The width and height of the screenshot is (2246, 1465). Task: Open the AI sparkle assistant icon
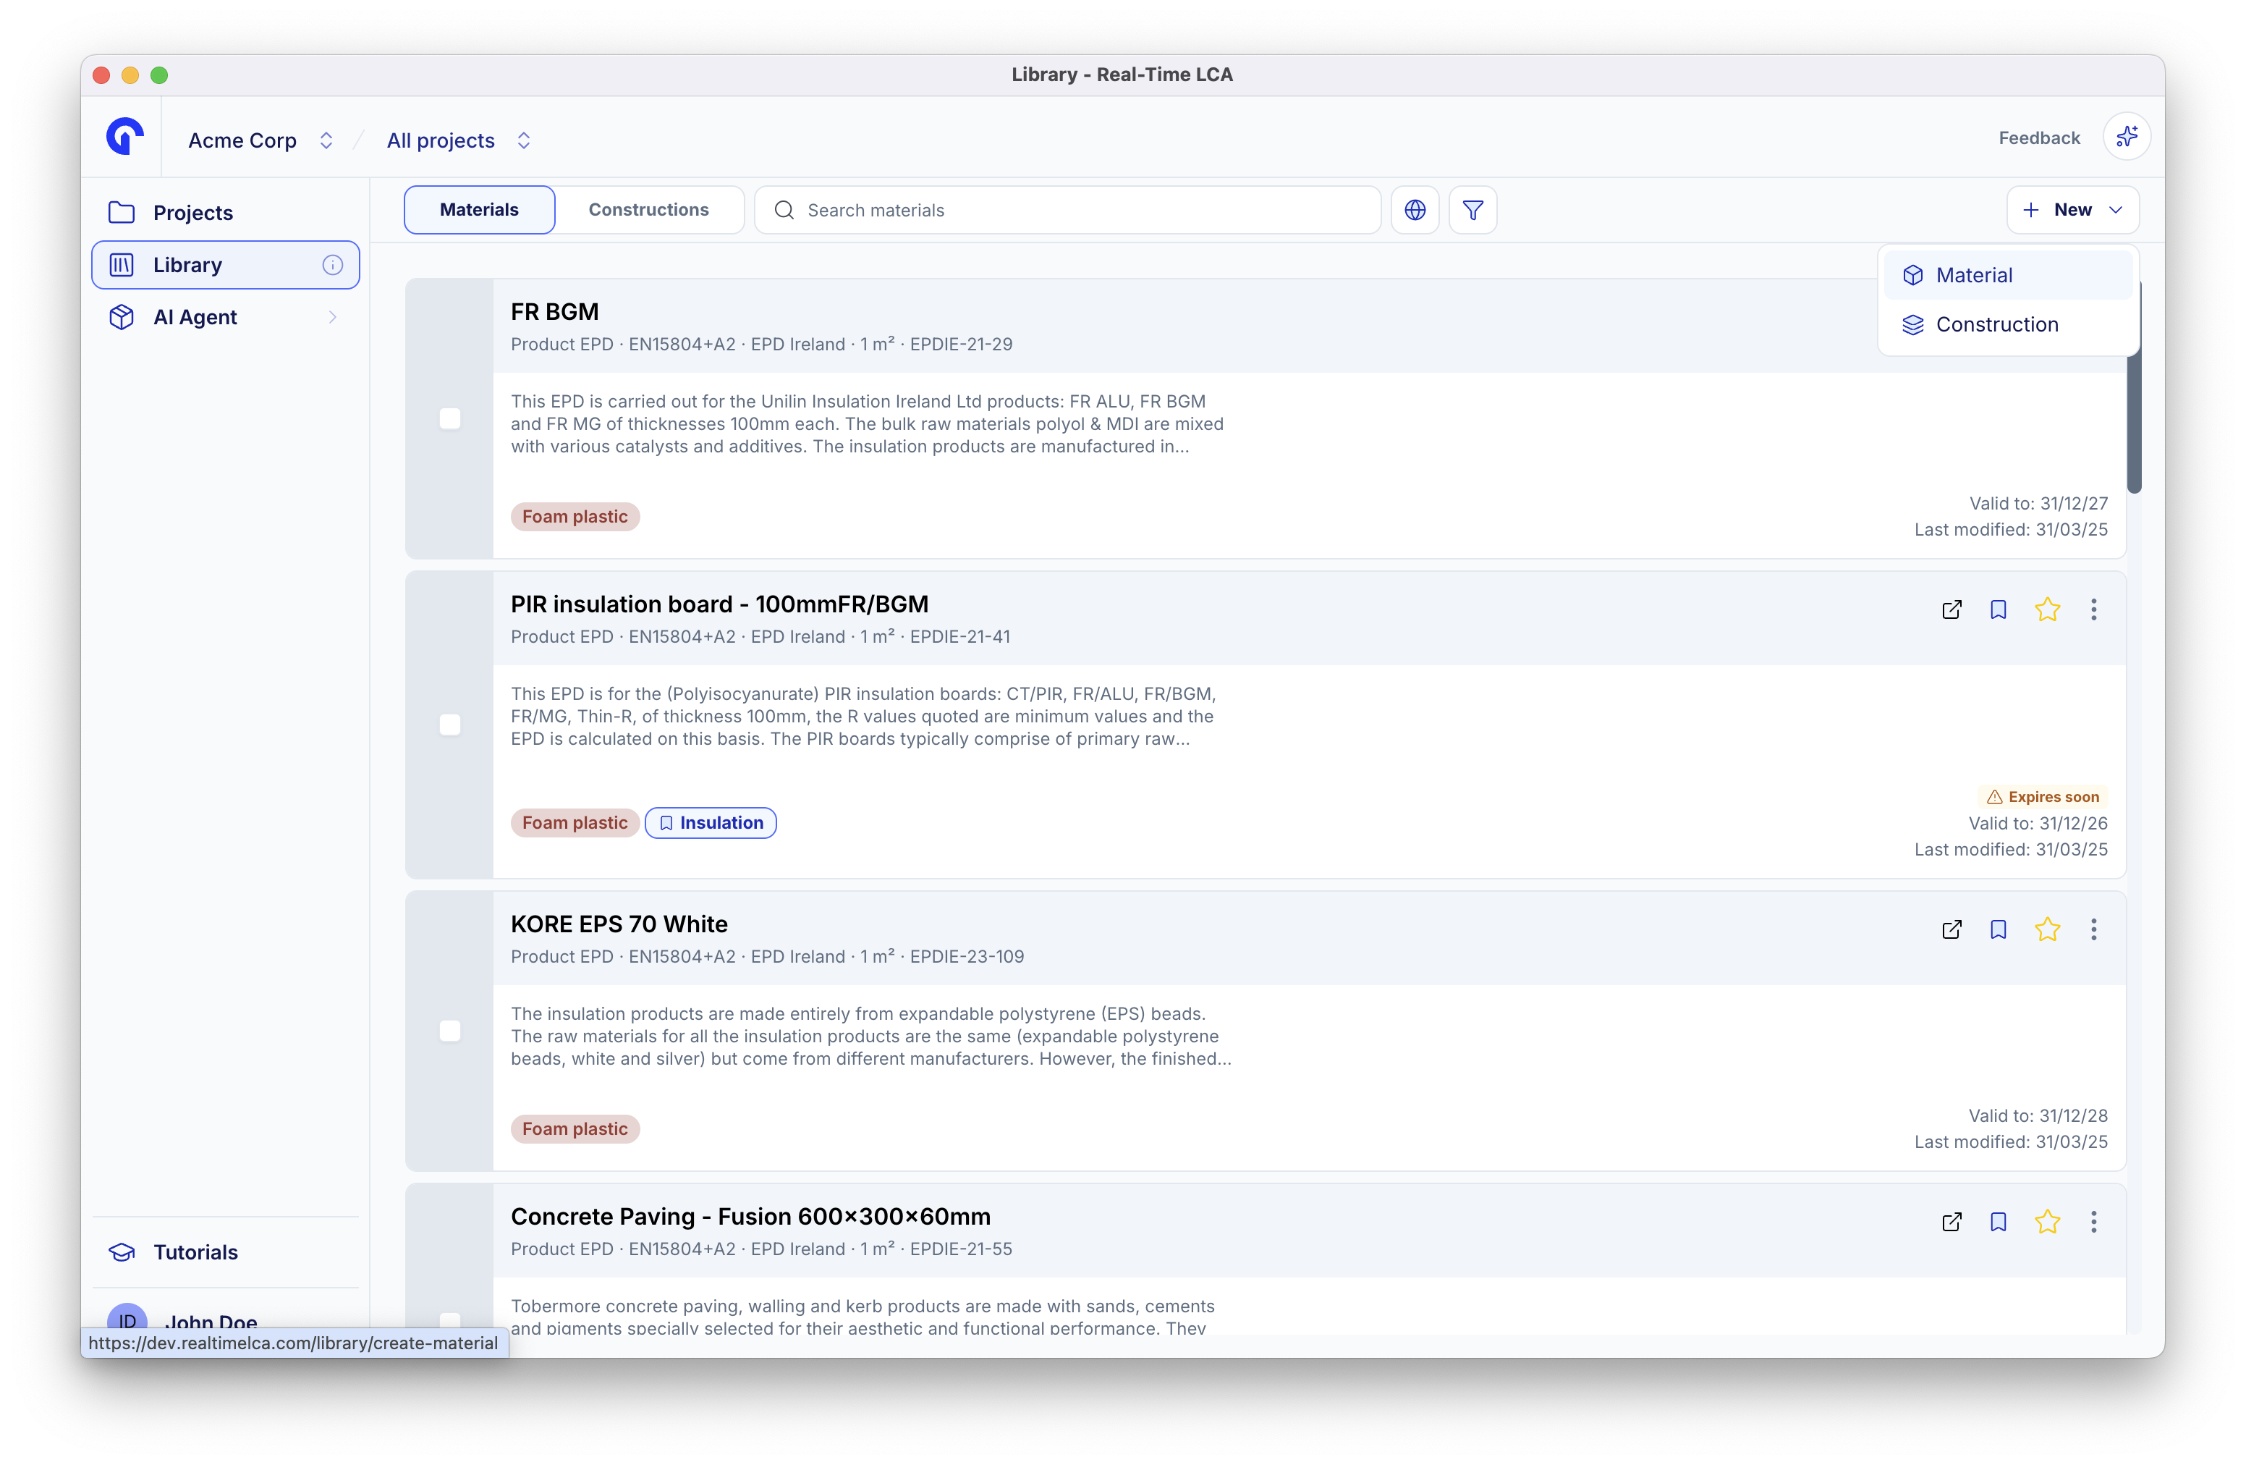click(2126, 138)
